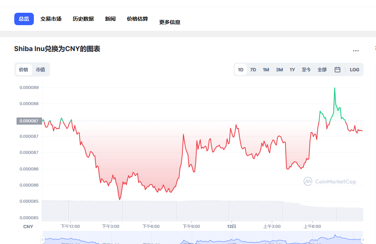Show the 价格 price chart
The width and height of the screenshot is (376, 244).
tap(23, 70)
